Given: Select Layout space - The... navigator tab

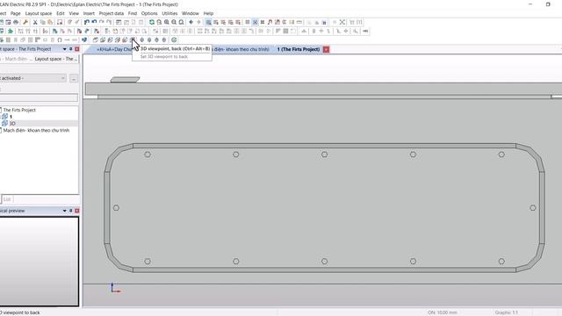Looking at the screenshot, I should point(55,59).
